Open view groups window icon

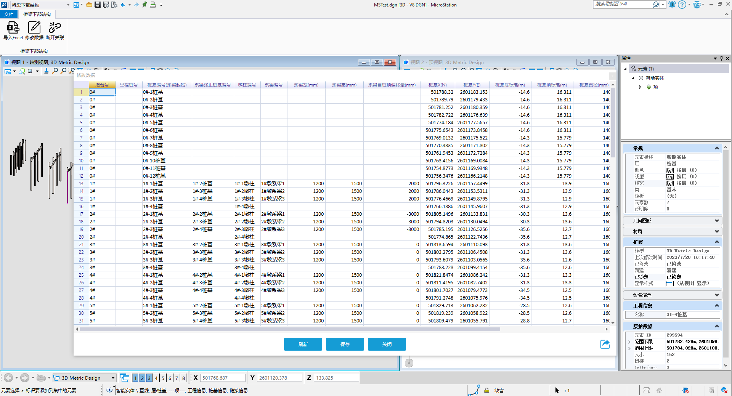125,378
